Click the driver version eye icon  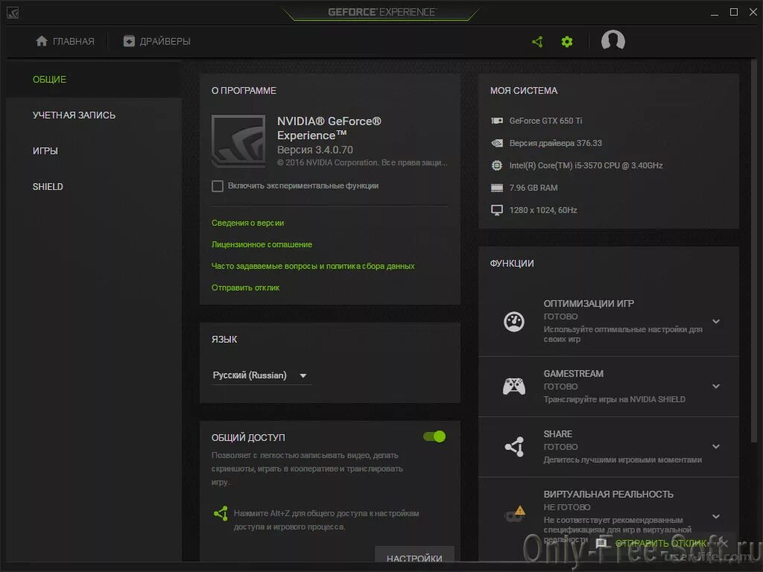[x=497, y=143]
